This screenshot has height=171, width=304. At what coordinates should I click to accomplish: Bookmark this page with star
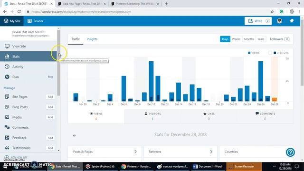point(272,11)
